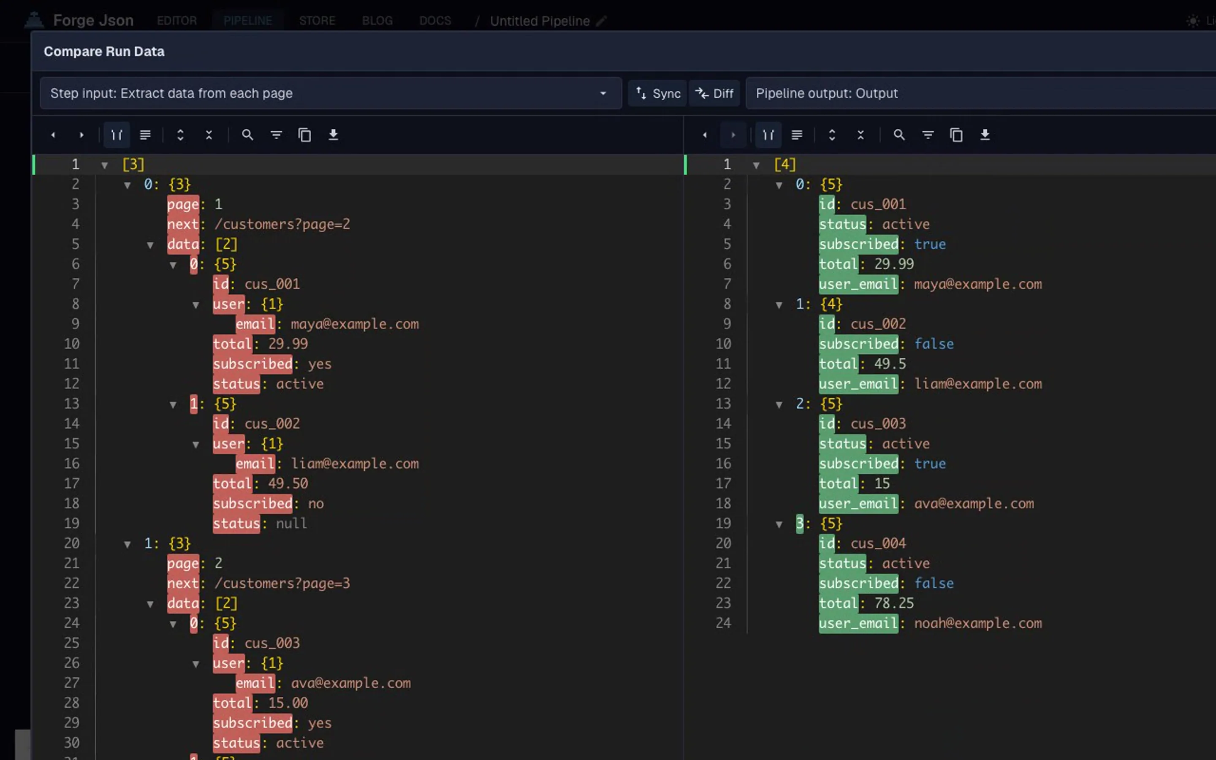Expand all nodes in right pane

click(832, 135)
